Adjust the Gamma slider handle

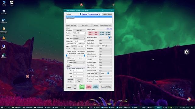tap(85, 55)
